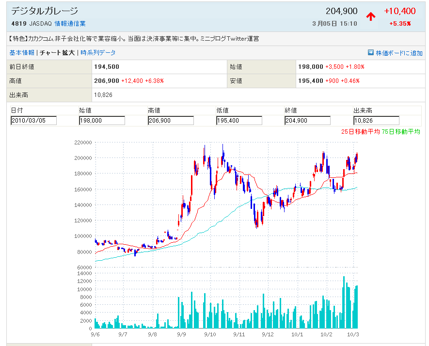Click the 9/10 date marker on the x-axis
This screenshot has width=429, height=346.
point(209,334)
